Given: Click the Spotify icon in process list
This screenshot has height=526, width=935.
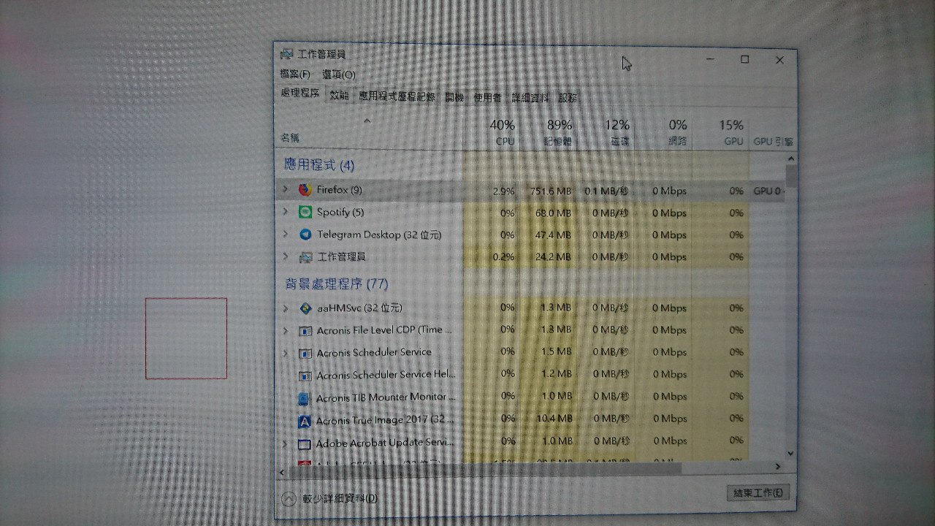Looking at the screenshot, I should coord(305,213).
